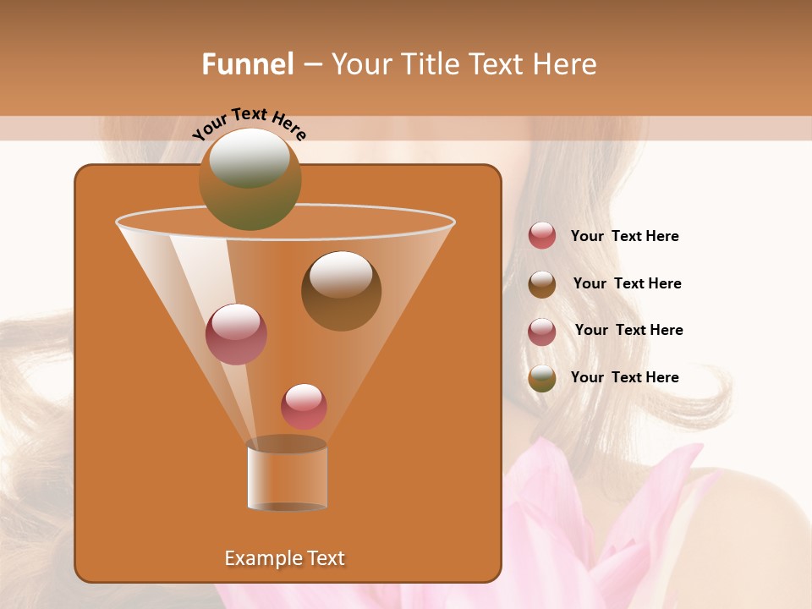The width and height of the screenshot is (812, 609).
Task: Click the brown sphere inside the funnel
Action: tap(341, 291)
